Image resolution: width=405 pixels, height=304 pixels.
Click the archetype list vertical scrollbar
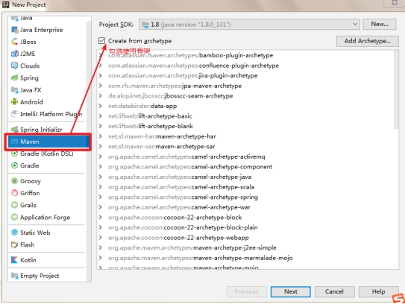396,89
